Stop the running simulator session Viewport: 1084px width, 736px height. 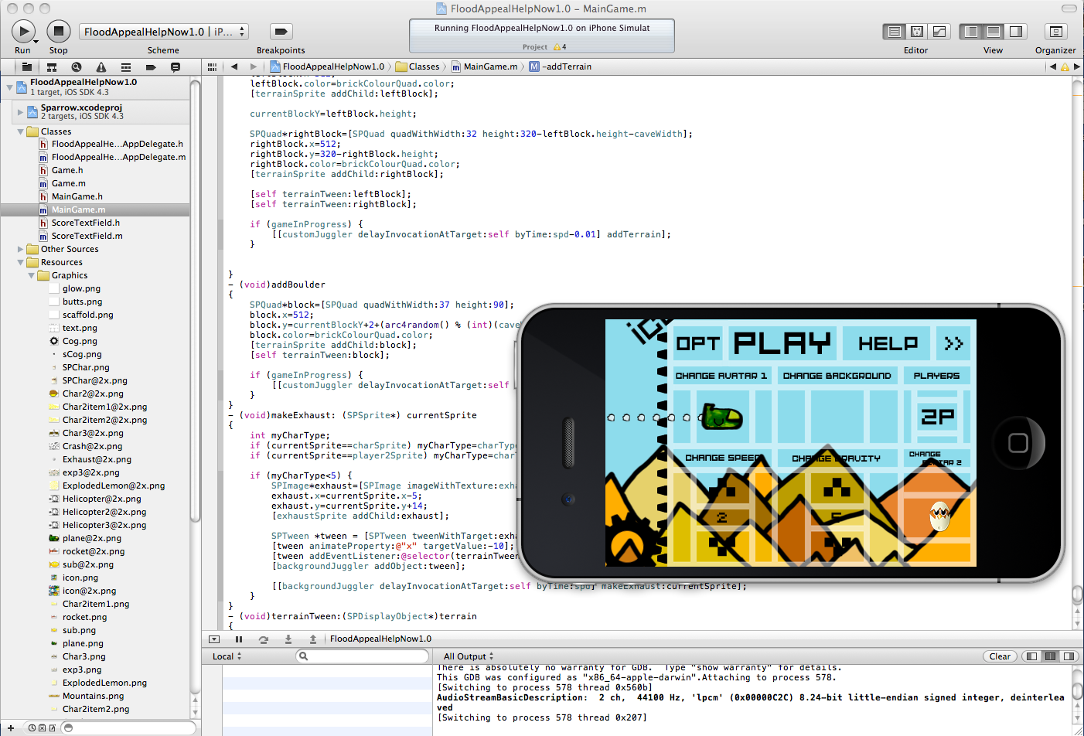point(58,31)
